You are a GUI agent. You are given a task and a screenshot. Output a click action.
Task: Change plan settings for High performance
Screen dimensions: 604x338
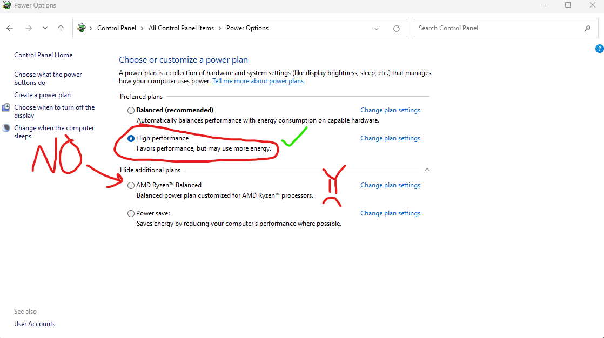[390, 138]
